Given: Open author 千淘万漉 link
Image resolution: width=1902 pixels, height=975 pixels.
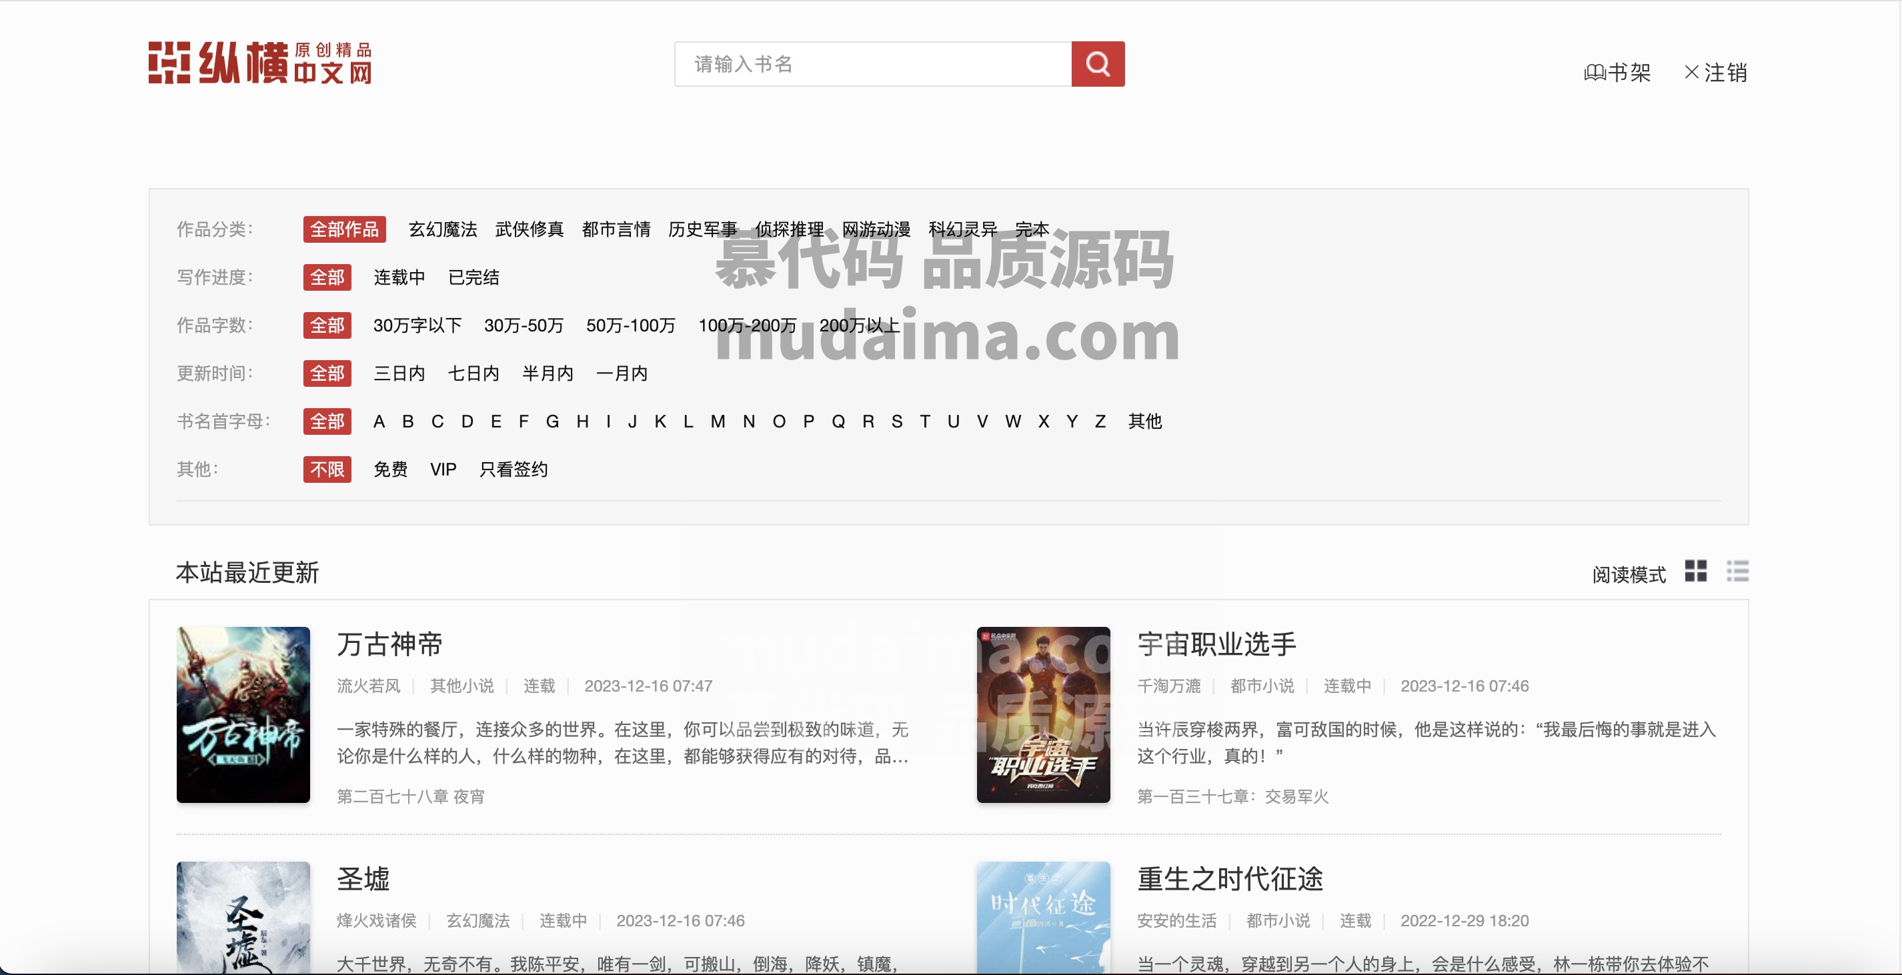Looking at the screenshot, I should coord(1169,686).
